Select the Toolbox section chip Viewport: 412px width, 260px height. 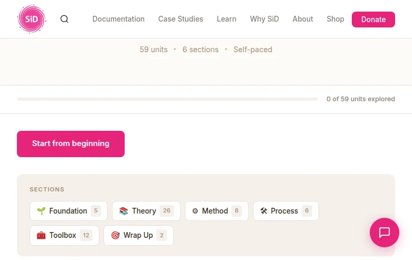64,235
